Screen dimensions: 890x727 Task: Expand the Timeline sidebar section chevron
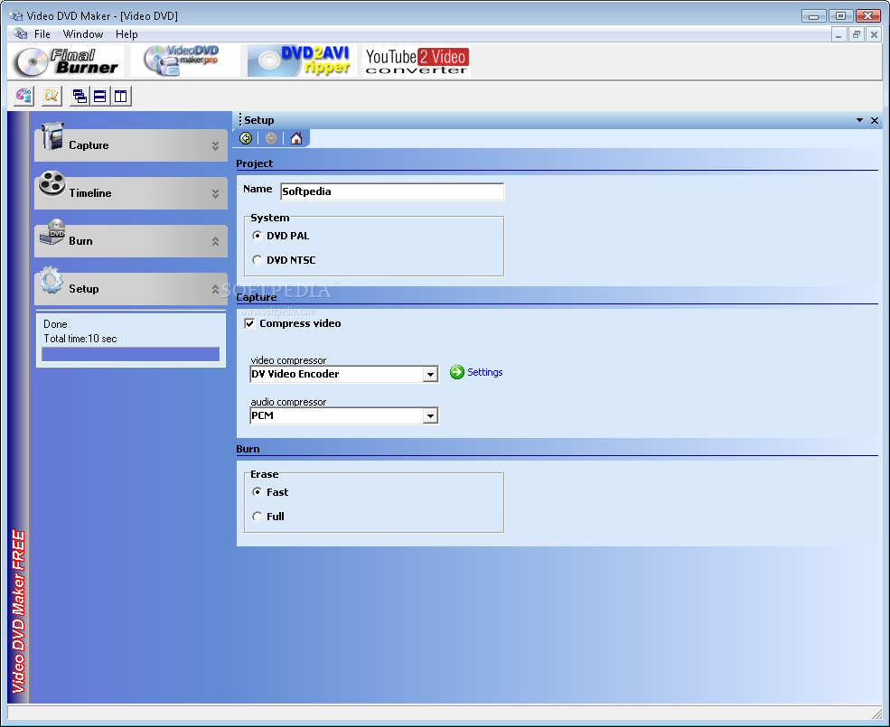(216, 193)
